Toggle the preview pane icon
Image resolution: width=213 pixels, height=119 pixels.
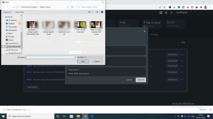97,12
